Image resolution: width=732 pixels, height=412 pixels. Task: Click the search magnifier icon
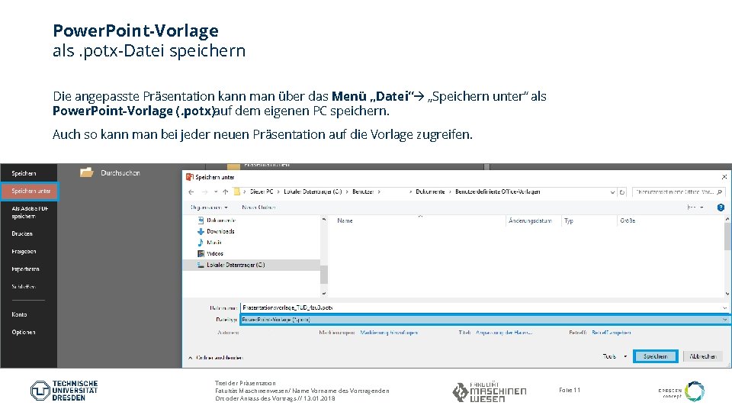(719, 192)
